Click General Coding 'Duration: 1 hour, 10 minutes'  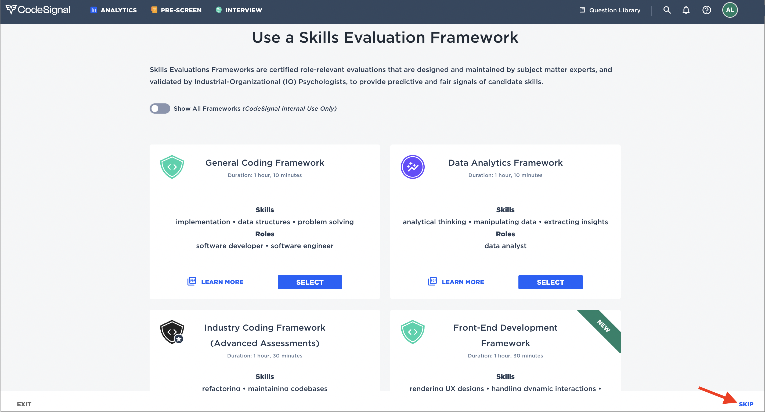click(265, 175)
